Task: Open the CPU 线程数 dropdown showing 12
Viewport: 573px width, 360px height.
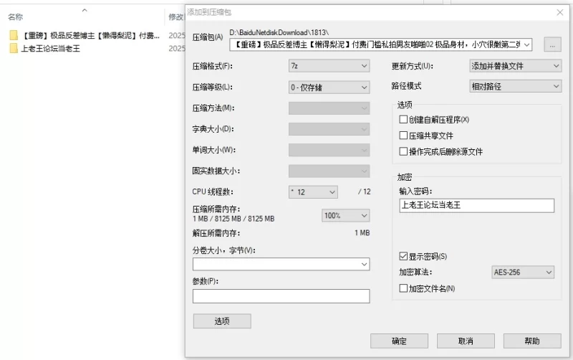Action: pos(313,192)
